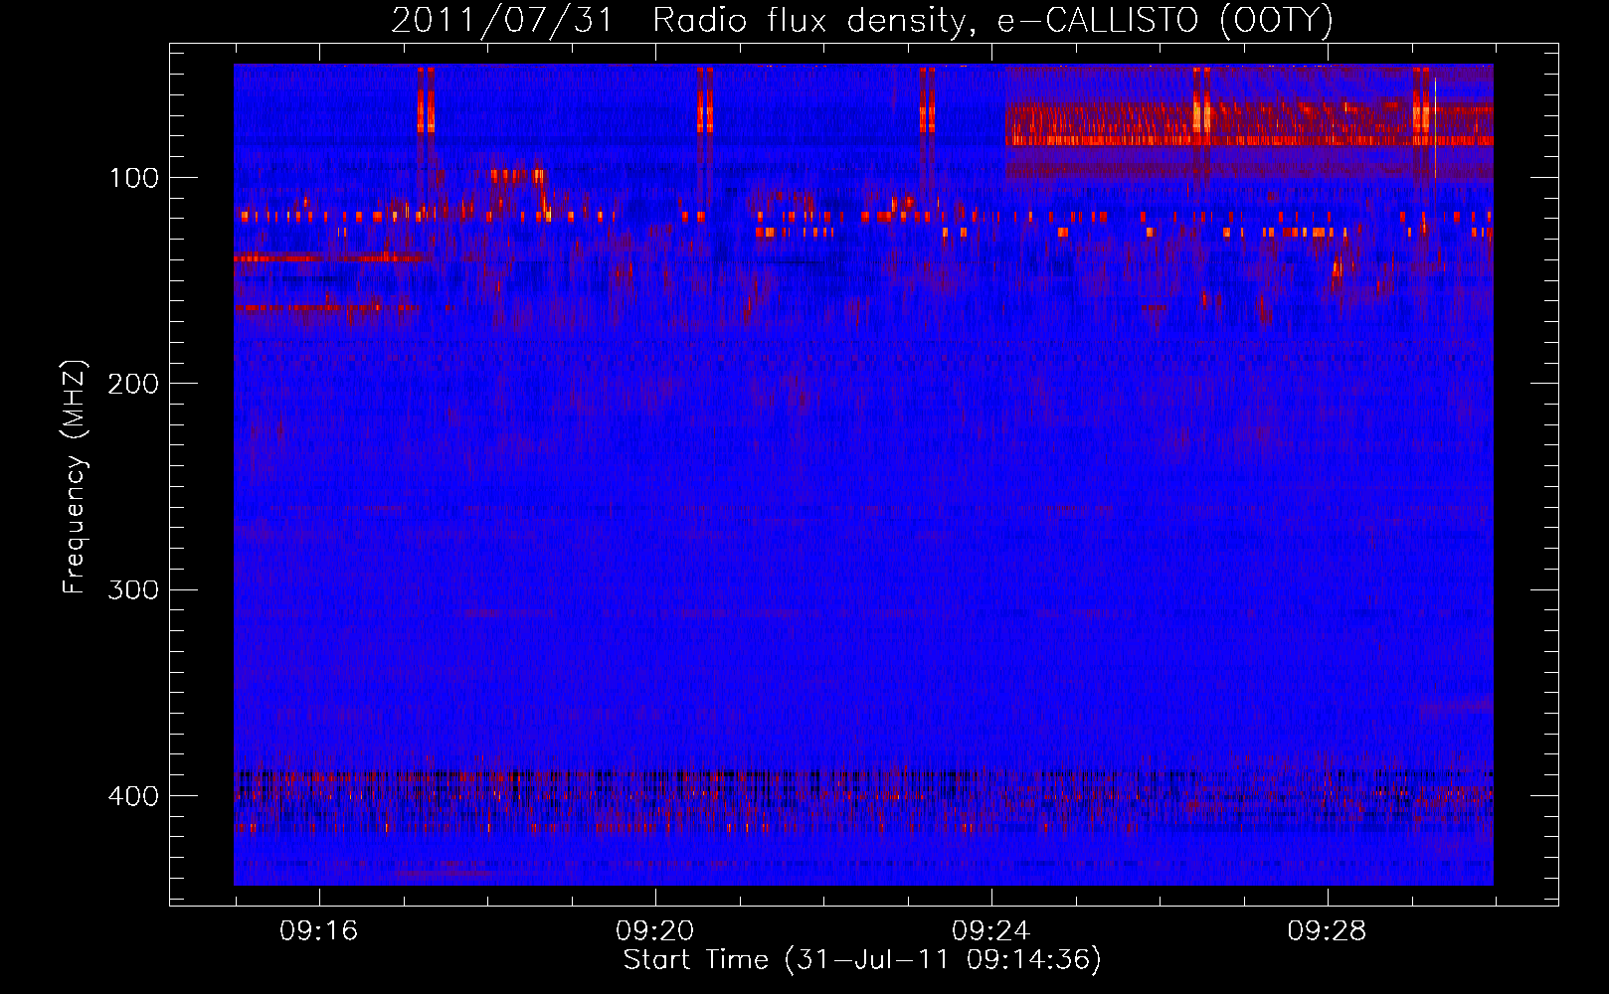Click the 'Frequency (MHZ)' axis label
This screenshot has height=994, width=1609.
75,476
